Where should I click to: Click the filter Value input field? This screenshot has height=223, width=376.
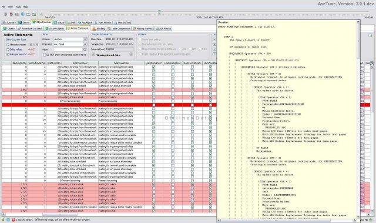point(68,49)
